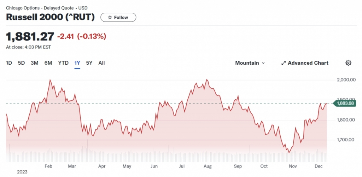Select the 1Y range tab
The height and width of the screenshot is (177, 362).
pyautogui.click(x=77, y=63)
